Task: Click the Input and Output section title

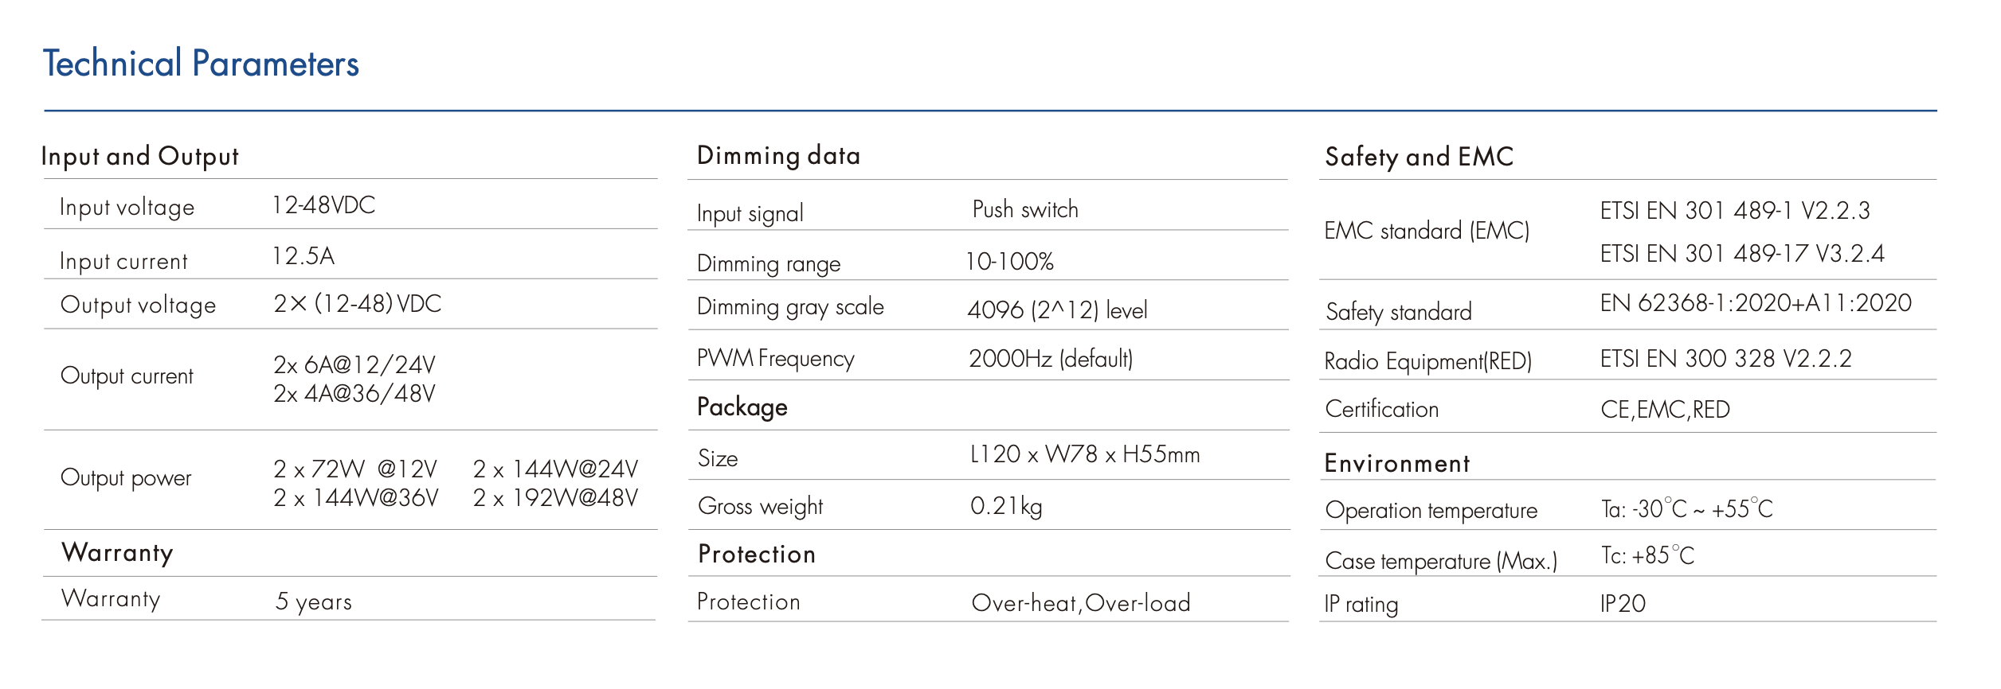Action: tap(139, 156)
